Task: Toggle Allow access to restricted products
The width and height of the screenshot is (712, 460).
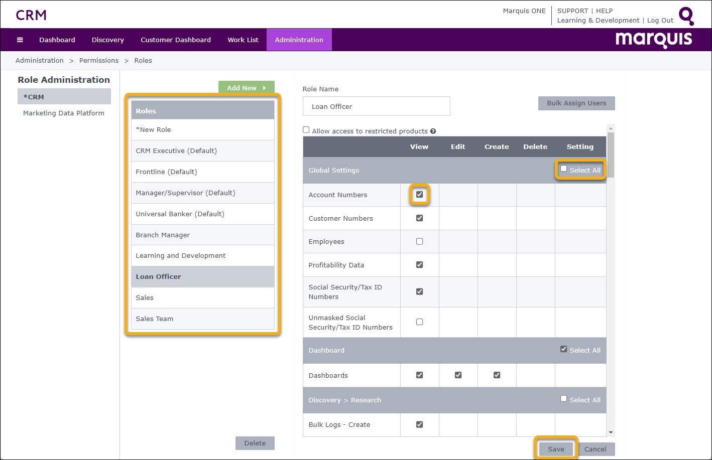Action: 306,130
